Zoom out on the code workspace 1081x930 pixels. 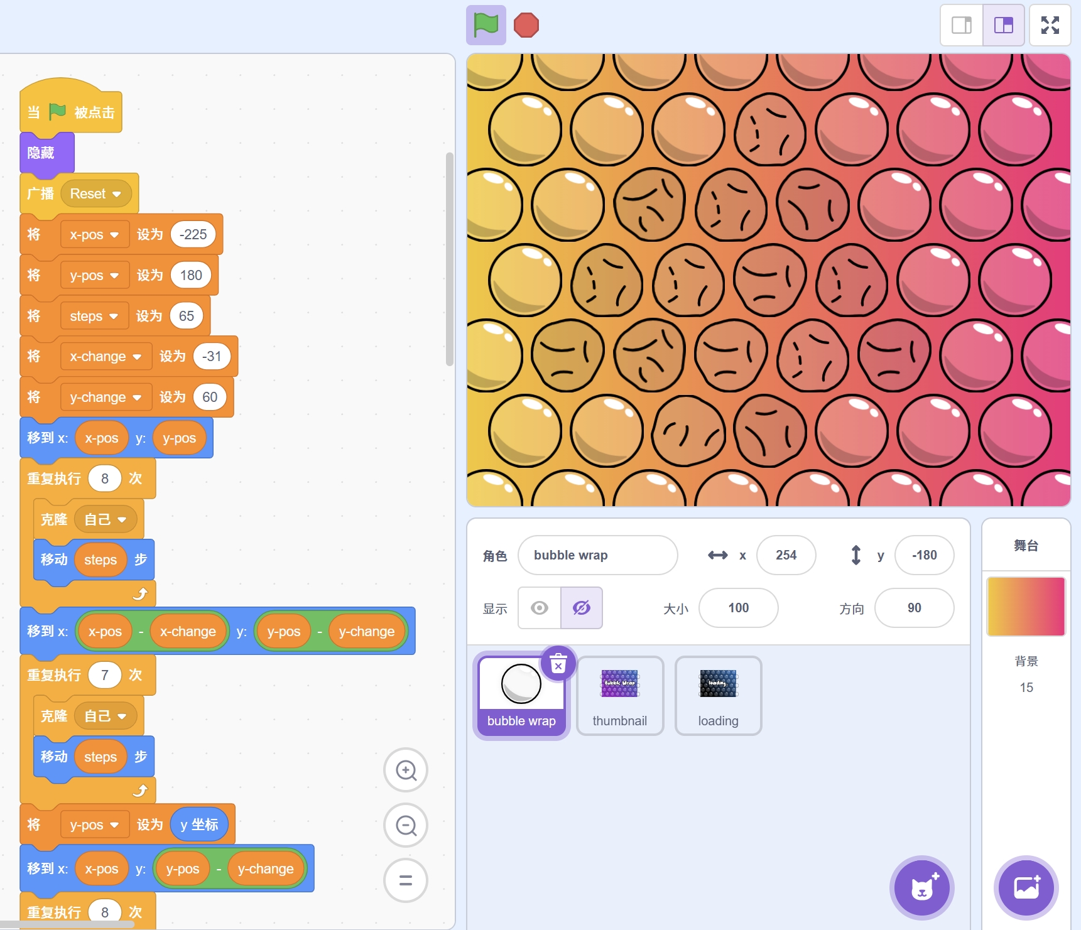[x=406, y=825]
